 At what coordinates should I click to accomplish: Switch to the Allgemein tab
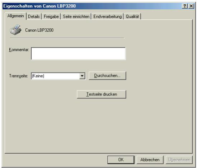coord(15,16)
